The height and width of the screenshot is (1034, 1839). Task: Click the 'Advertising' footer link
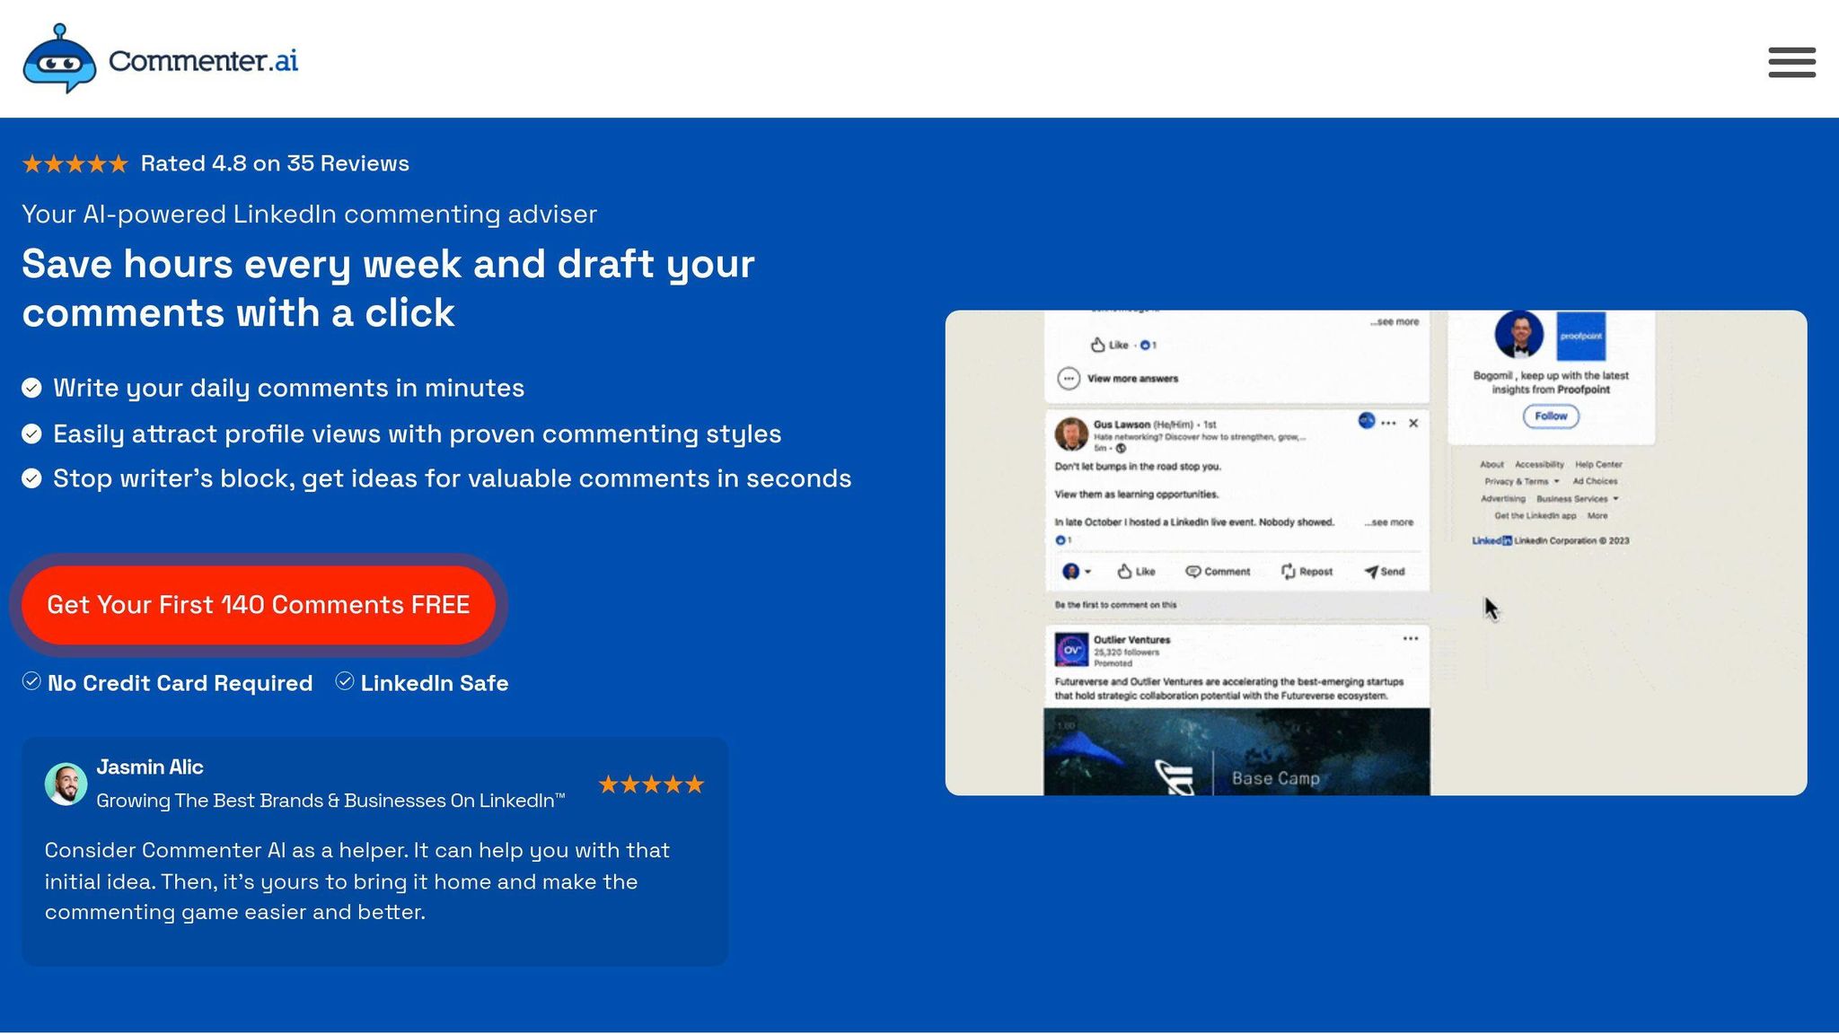click(1502, 499)
